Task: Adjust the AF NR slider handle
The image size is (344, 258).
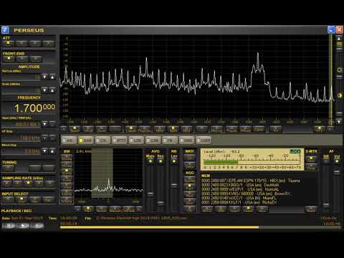Action: (x=326, y=205)
